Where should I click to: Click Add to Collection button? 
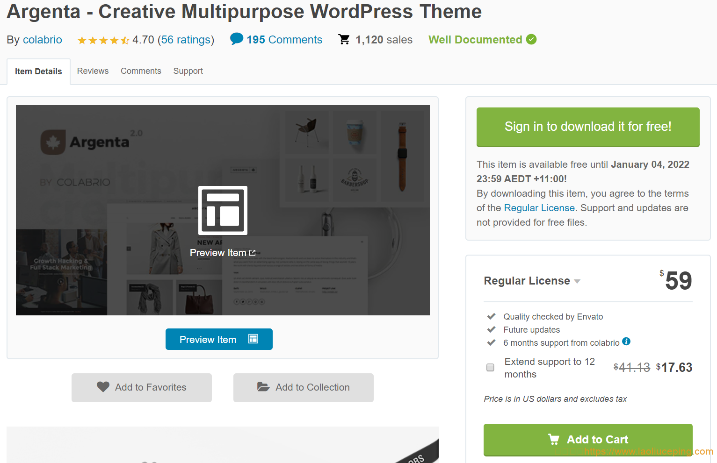pos(304,387)
